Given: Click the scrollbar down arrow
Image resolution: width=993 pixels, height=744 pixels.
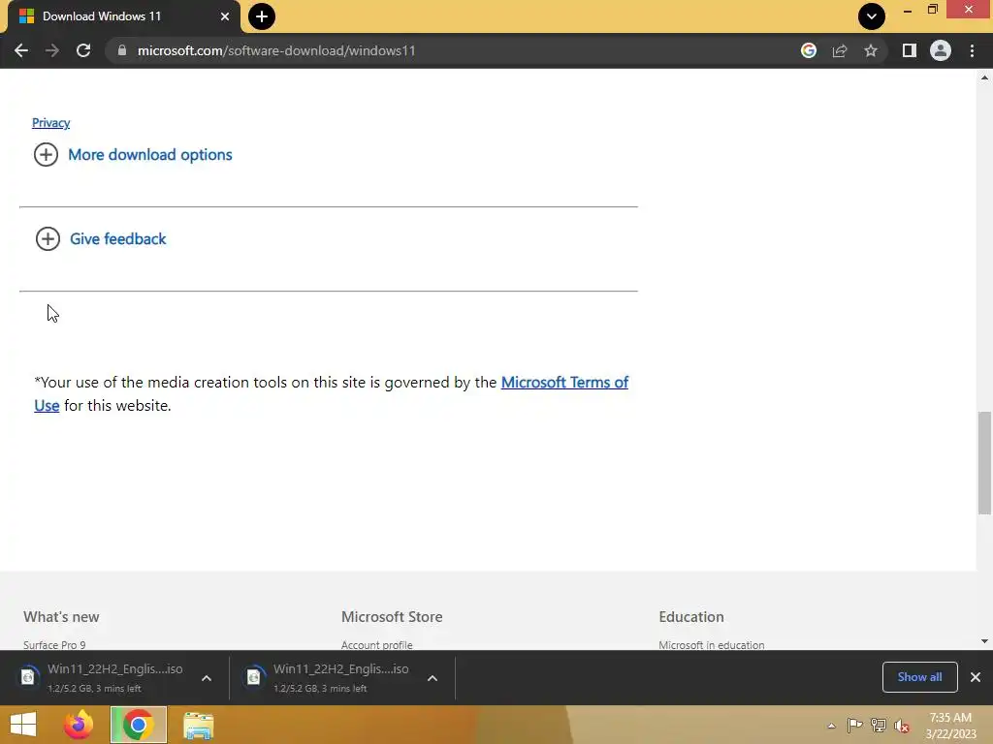Looking at the screenshot, I should coord(984,641).
